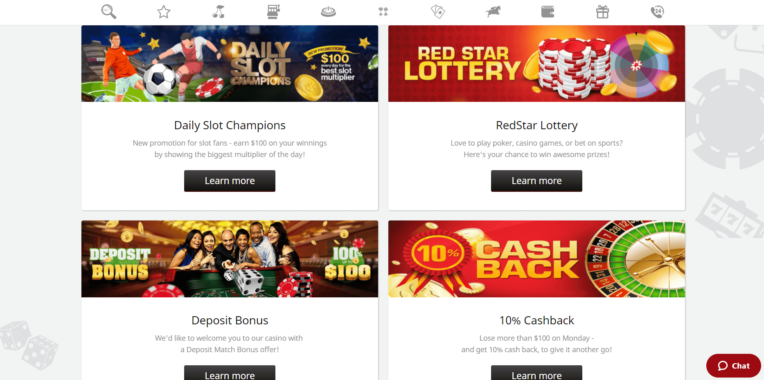Open the 24-hour phone support icon

coord(657,11)
